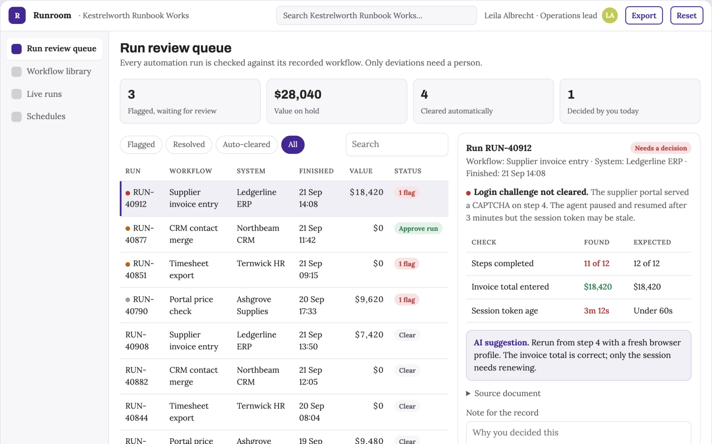Select run RUN-40844 in the table
This screenshot has width=712, height=444.
(x=284, y=412)
